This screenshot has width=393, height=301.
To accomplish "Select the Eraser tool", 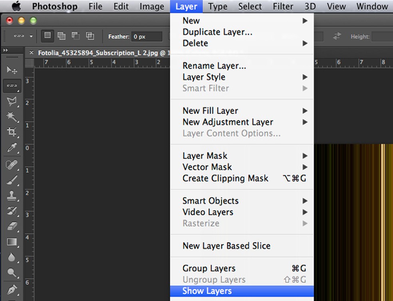I will point(12,226).
